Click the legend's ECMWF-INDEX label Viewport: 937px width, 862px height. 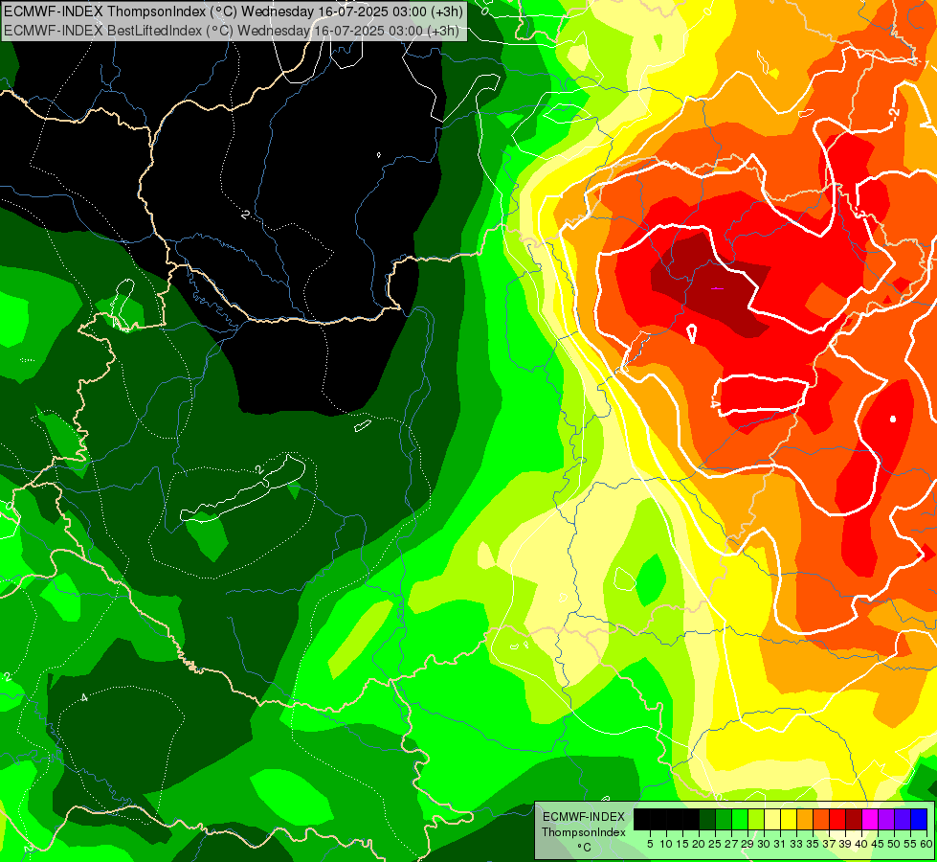[584, 817]
